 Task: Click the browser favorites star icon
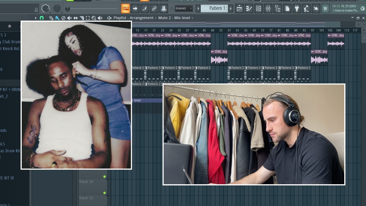point(9,26)
